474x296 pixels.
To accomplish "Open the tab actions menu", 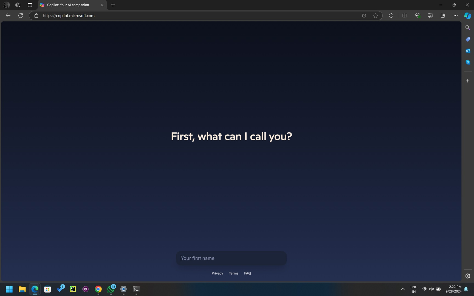I will coord(30,5).
